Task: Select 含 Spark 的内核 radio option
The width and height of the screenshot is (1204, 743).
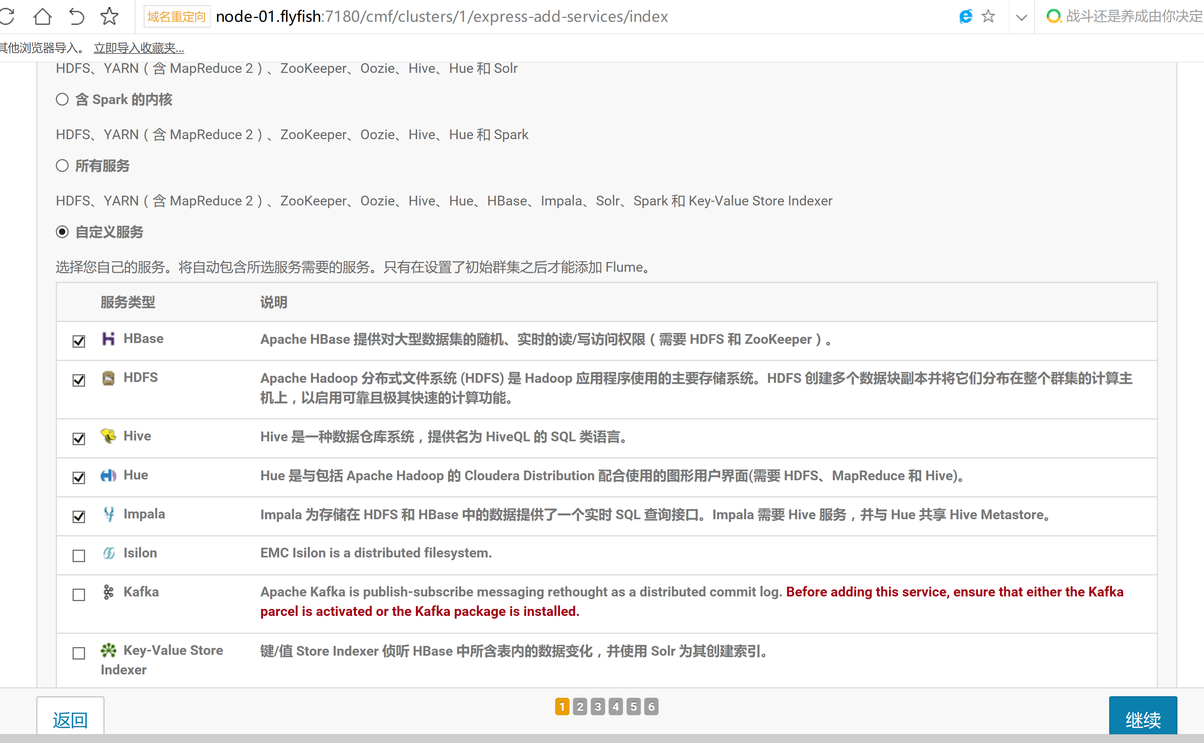Action: 62,99
